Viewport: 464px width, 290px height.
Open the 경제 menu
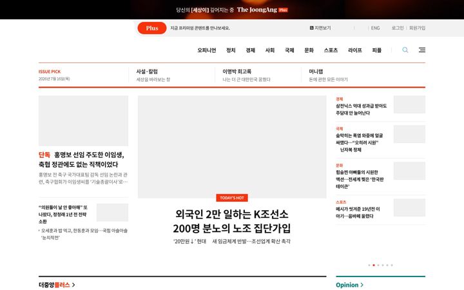[x=250, y=50]
